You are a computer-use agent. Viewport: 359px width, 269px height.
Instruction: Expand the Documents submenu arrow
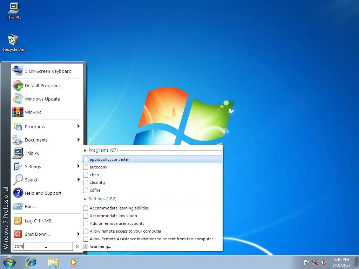78,139
